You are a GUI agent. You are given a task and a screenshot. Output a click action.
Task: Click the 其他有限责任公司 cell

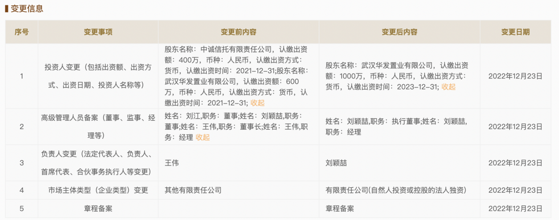[x=239, y=190]
